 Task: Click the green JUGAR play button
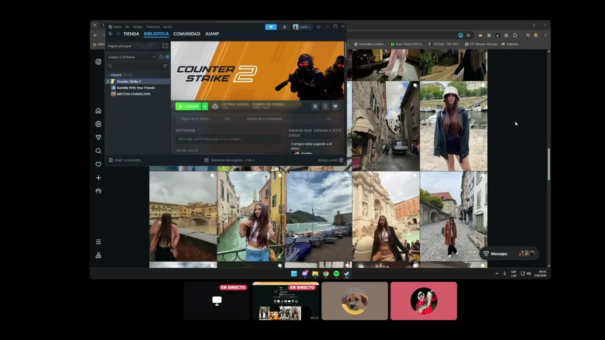(x=188, y=106)
